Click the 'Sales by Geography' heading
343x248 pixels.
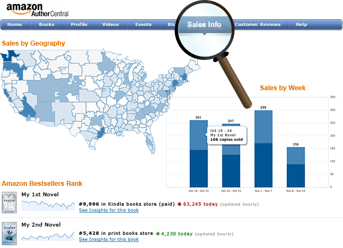point(34,43)
